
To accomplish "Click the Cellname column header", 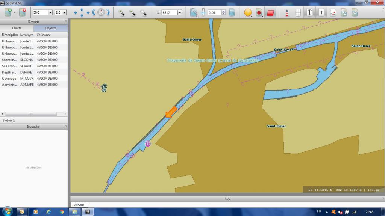I will 44,35.
